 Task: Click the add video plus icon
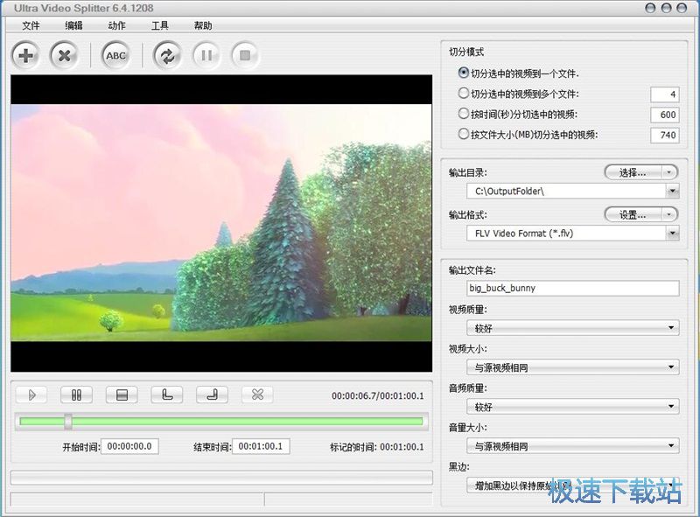point(26,55)
